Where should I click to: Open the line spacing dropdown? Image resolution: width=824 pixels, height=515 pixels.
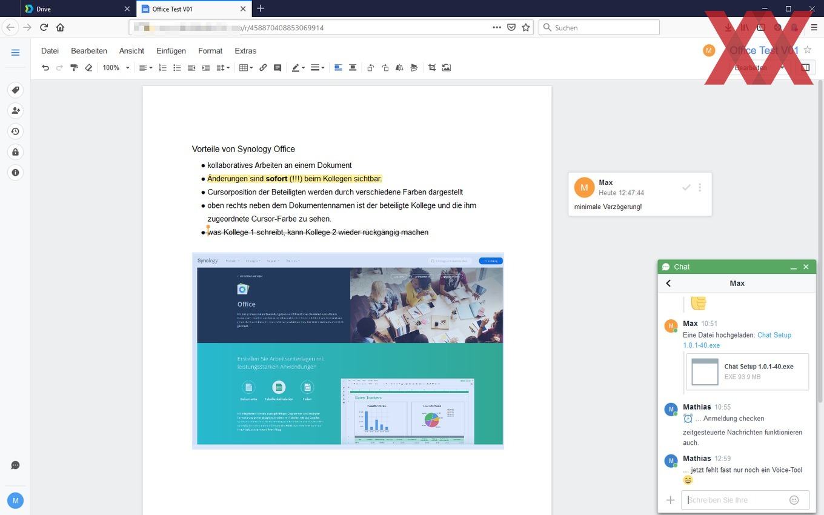223,68
